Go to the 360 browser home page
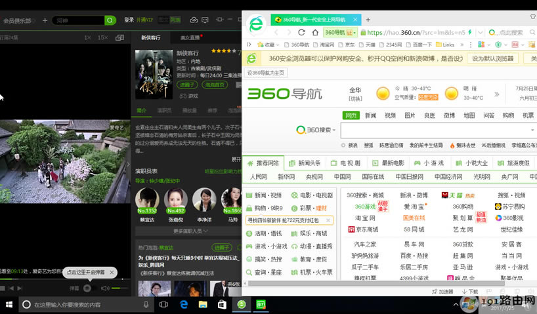The height and width of the screenshot is (314, 537). point(316,32)
